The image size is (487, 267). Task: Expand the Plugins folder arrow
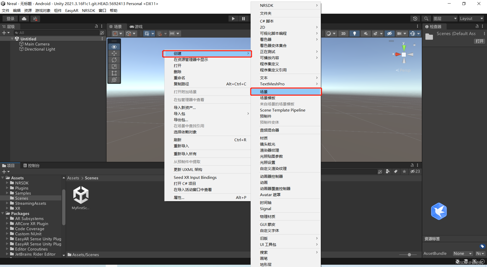click(x=7, y=188)
